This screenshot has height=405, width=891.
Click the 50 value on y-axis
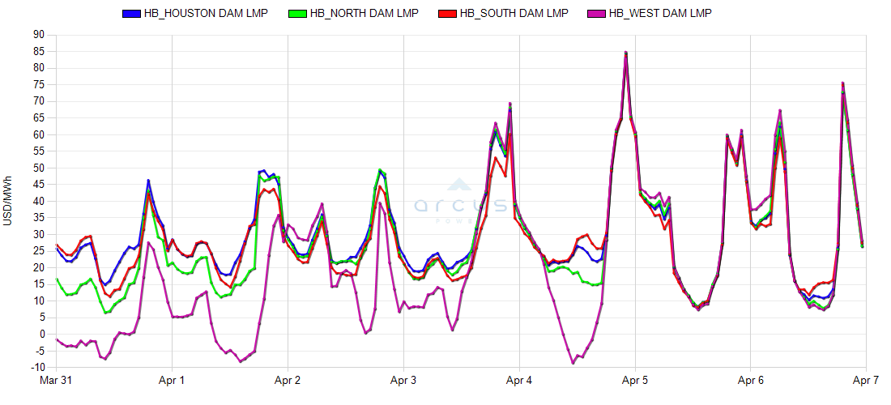point(39,168)
